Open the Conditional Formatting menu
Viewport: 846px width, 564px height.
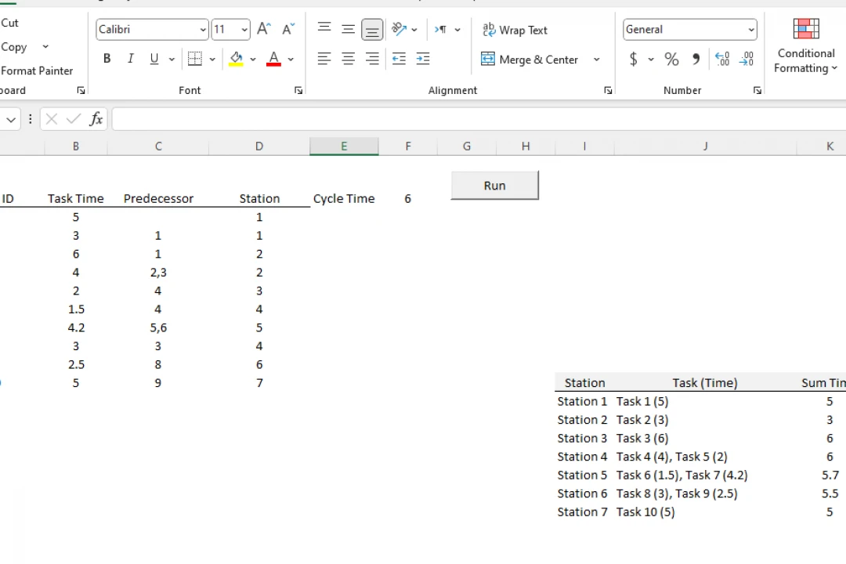(806, 47)
